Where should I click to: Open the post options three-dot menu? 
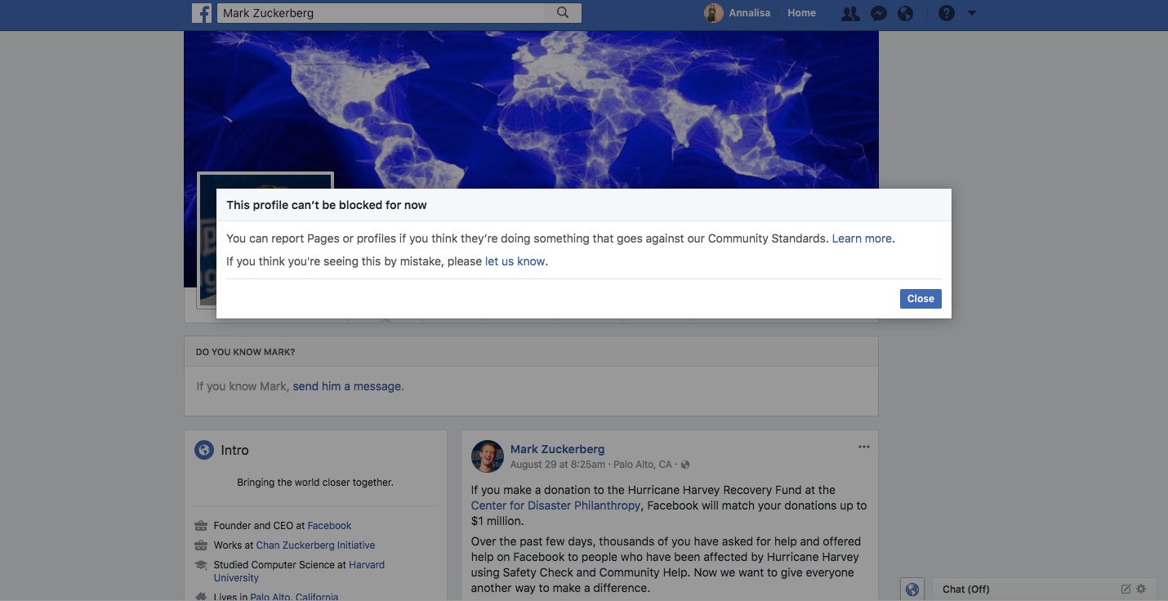(x=864, y=447)
